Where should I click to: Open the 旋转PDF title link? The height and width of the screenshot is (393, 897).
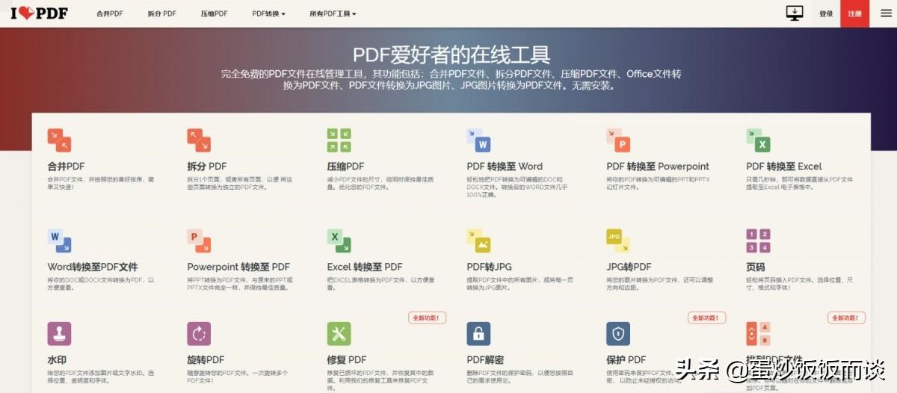(206, 359)
